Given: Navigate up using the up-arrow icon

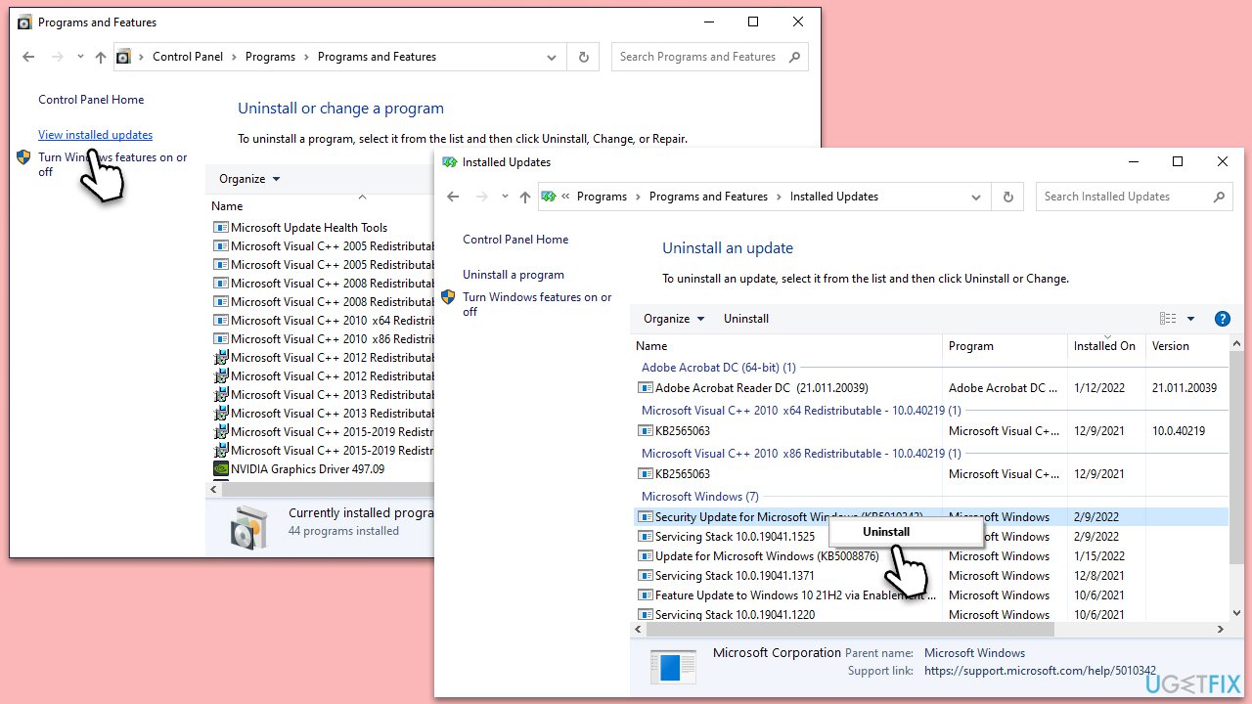Looking at the screenshot, I should pos(525,197).
